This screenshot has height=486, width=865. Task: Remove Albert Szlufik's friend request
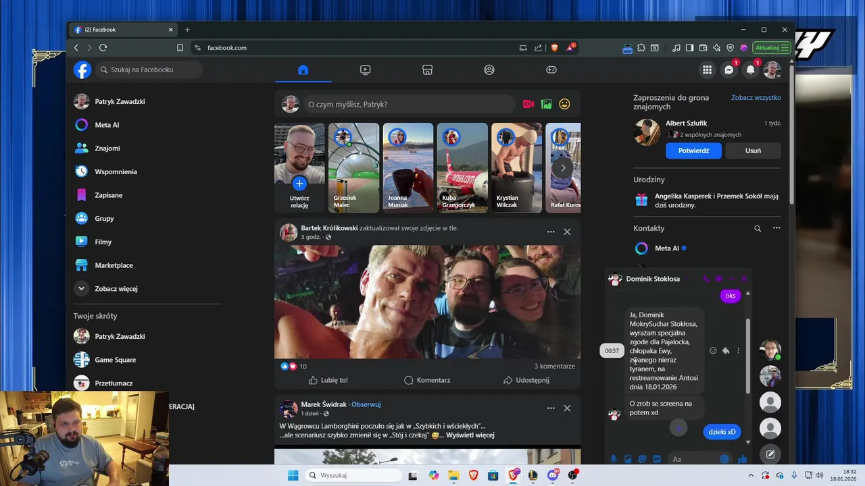click(x=753, y=151)
